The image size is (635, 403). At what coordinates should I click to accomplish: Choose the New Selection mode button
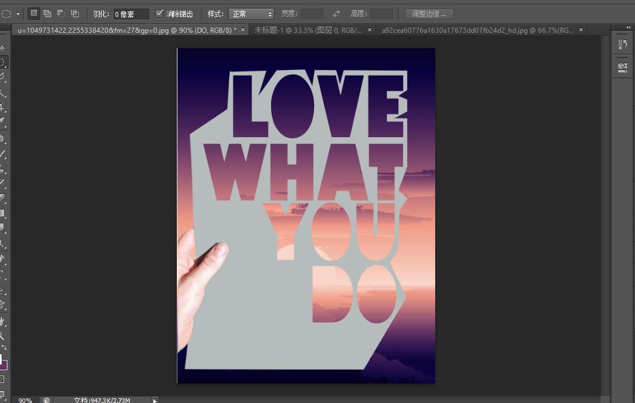[34, 13]
